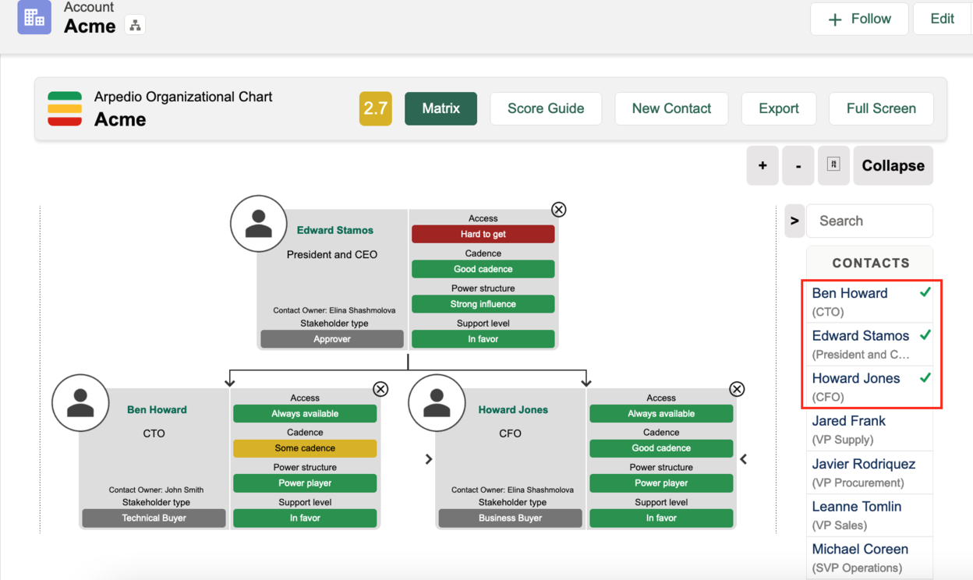Viewport: 973px width, 580px height.
Task: Click the contacts Search field
Action: point(869,221)
